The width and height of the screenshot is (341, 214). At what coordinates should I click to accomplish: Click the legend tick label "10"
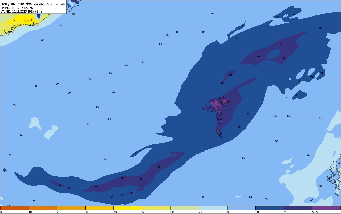point(30,212)
